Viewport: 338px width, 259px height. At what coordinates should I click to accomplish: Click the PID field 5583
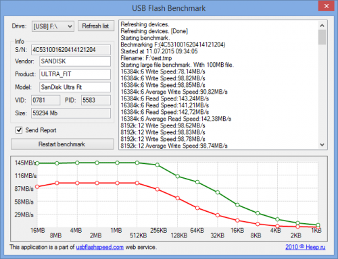coord(96,100)
